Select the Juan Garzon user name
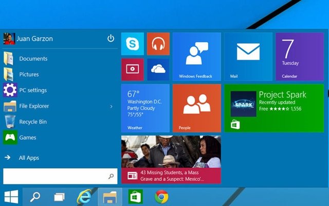Screen dimensions: 329x206 35,39
